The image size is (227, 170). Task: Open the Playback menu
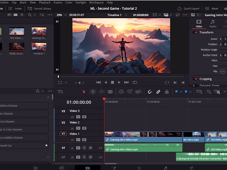[x=45, y=3]
